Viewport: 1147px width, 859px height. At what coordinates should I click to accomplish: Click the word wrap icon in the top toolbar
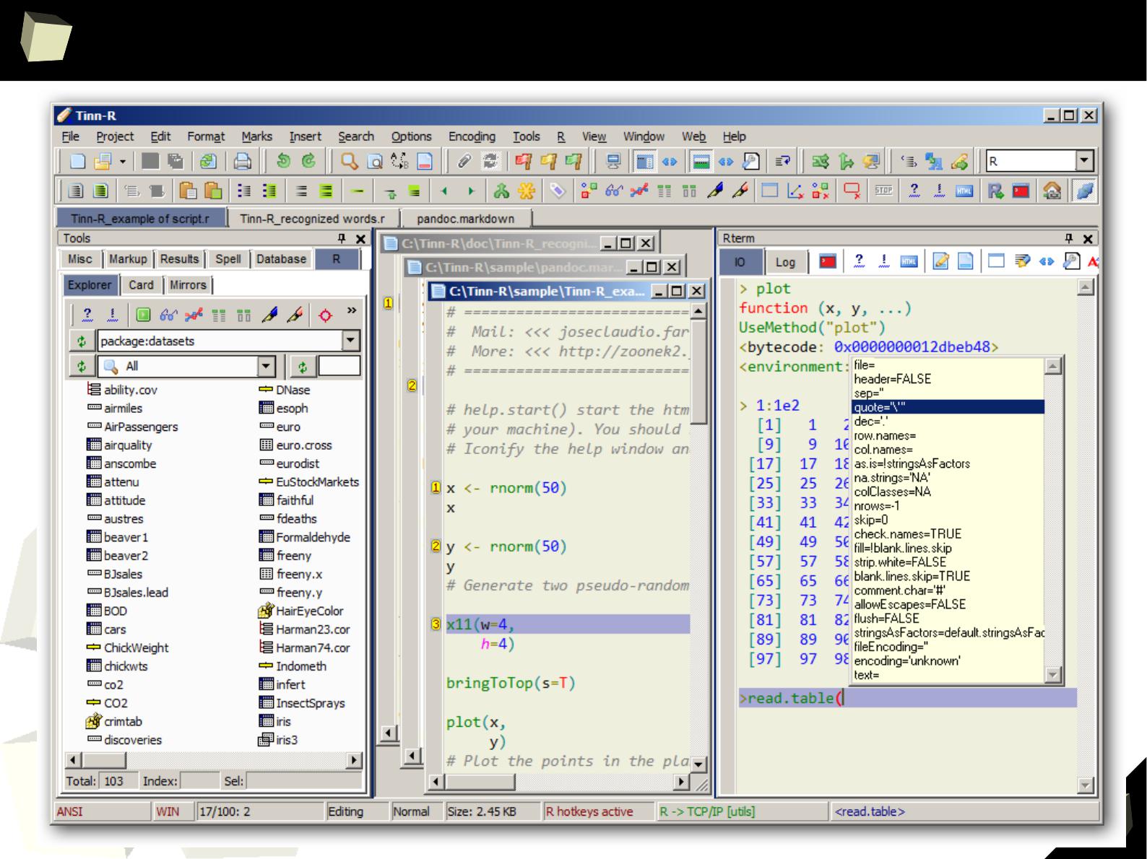(x=782, y=162)
